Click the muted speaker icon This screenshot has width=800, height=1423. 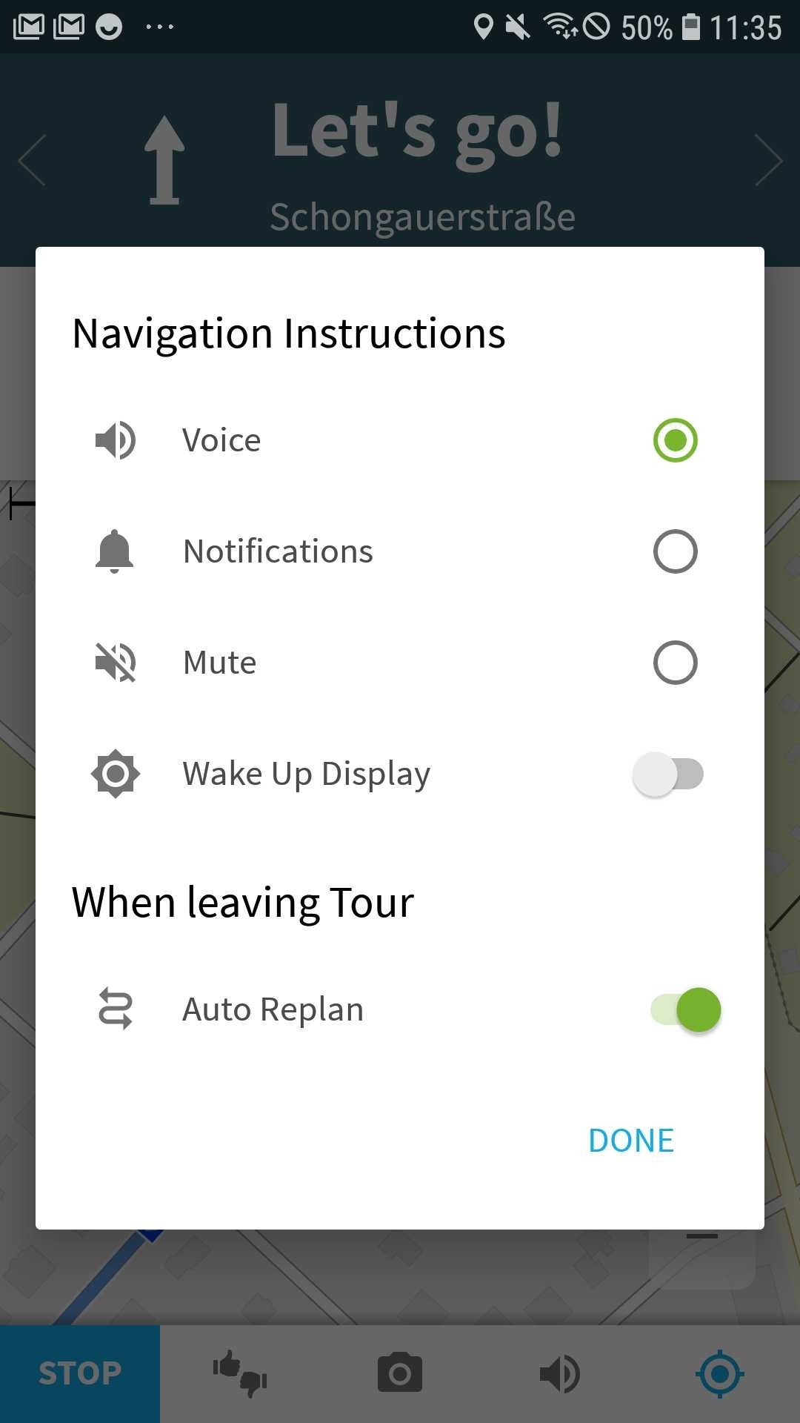coord(115,663)
